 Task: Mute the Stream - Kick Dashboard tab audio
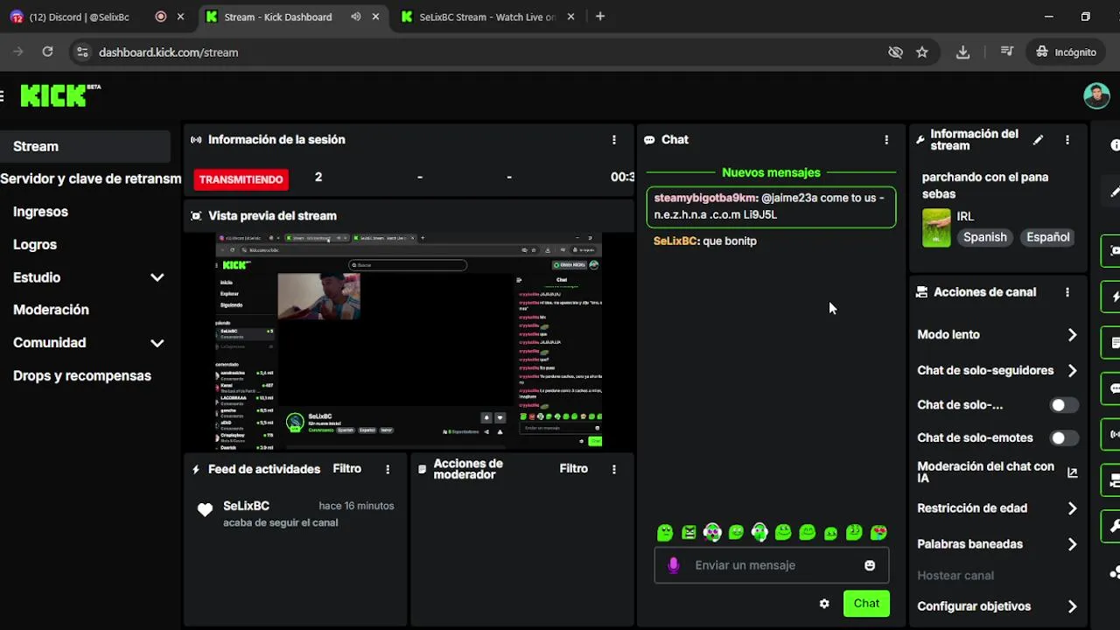pos(356,17)
